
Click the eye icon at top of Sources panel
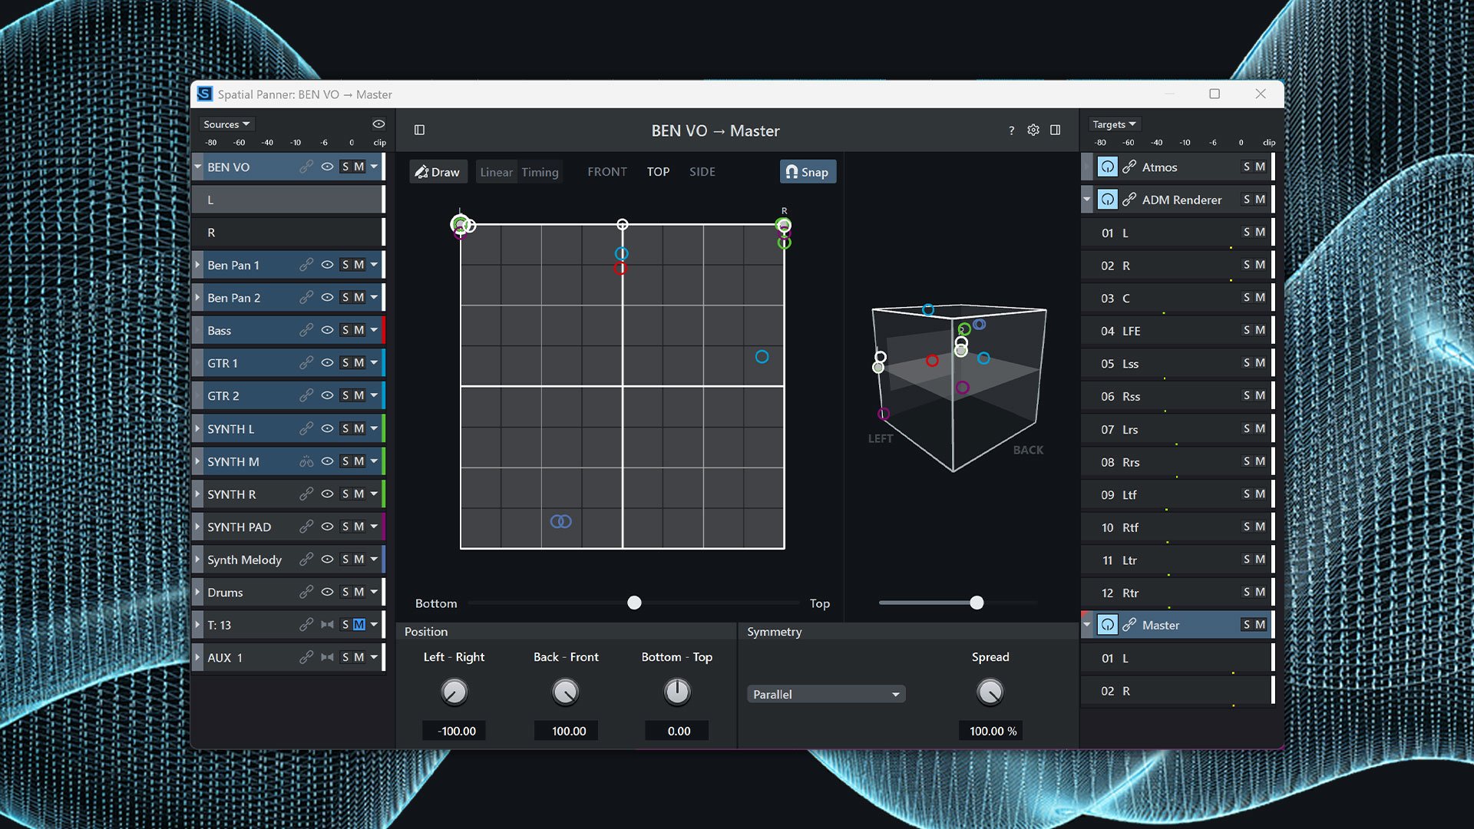(x=378, y=124)
